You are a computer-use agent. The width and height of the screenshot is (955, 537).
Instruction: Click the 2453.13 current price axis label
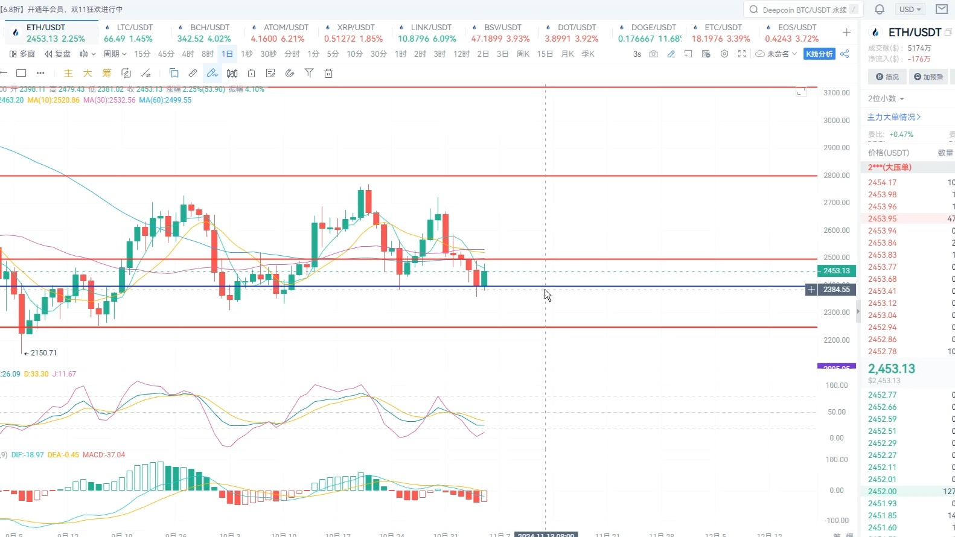[x=836, y=271]
